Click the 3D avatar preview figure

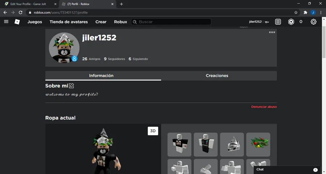point(106,151)
